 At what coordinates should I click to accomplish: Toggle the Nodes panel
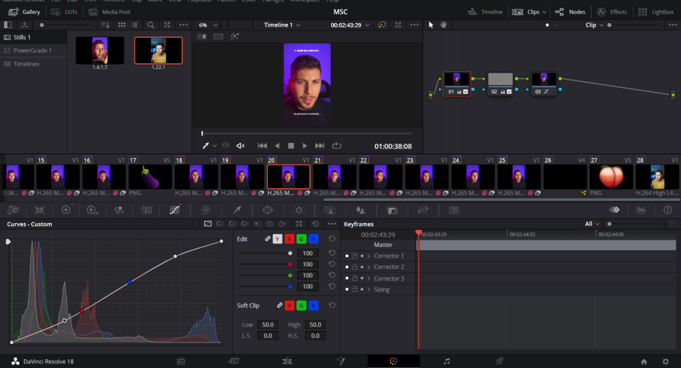point(570,12)
